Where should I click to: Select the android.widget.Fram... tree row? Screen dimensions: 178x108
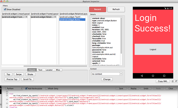15,17
